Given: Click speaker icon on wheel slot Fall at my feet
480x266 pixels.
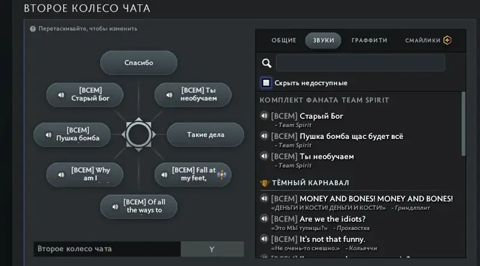Looking at the screenshot, I should point(164,174).
